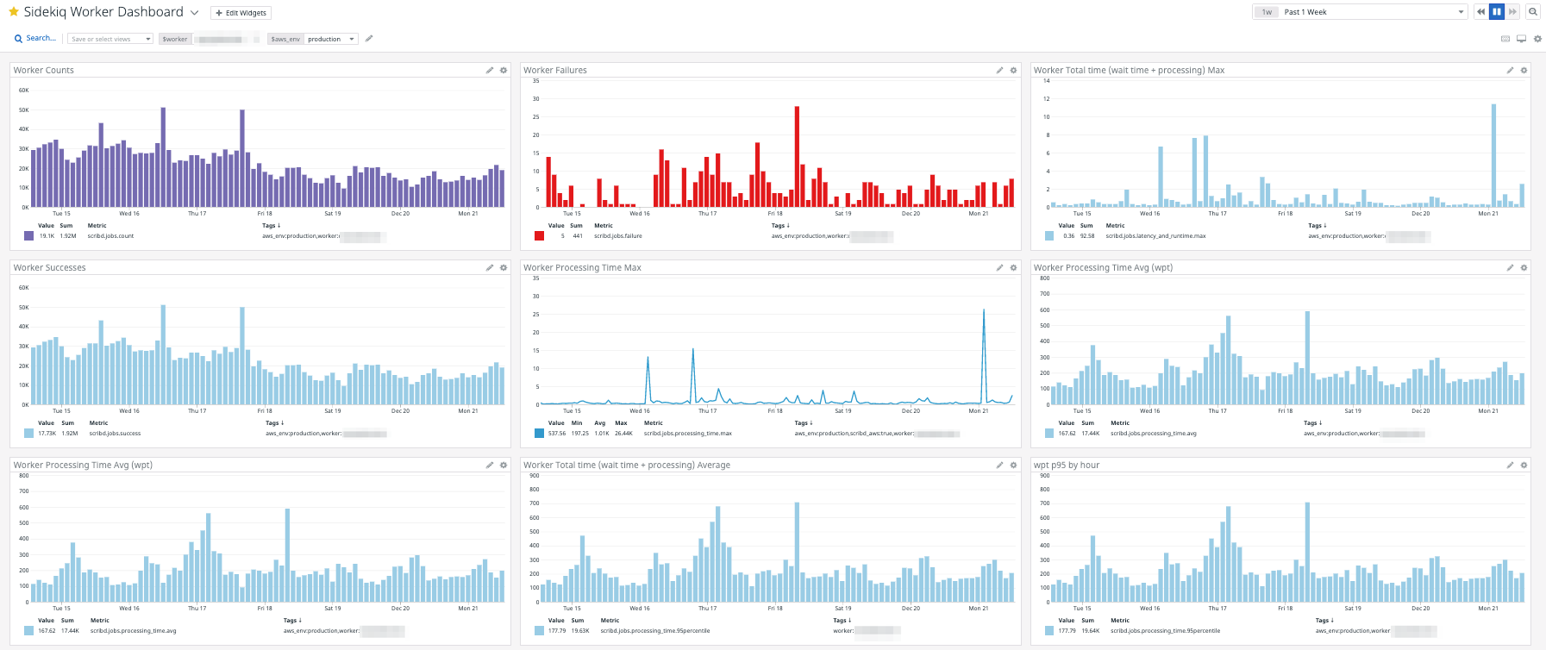Sort by Tags in Worker Counts legend
1546x650 pixels.
(x=271, y=226)
